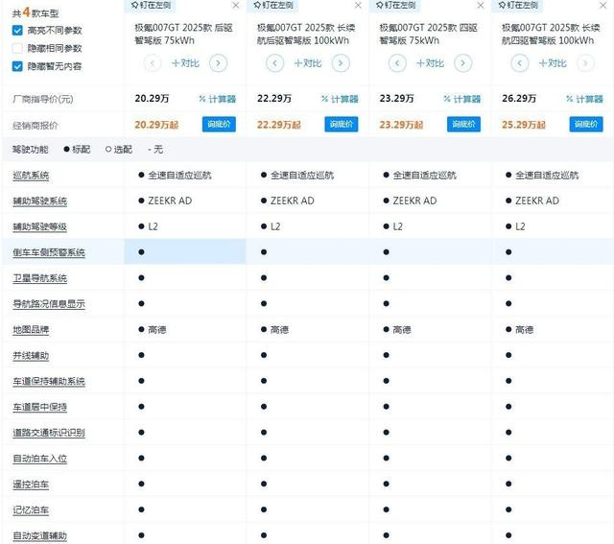The width and height of the screenshot is (614, 544).
Task: Open the 地图品牌 parameter link
Action: click(31, 330)
